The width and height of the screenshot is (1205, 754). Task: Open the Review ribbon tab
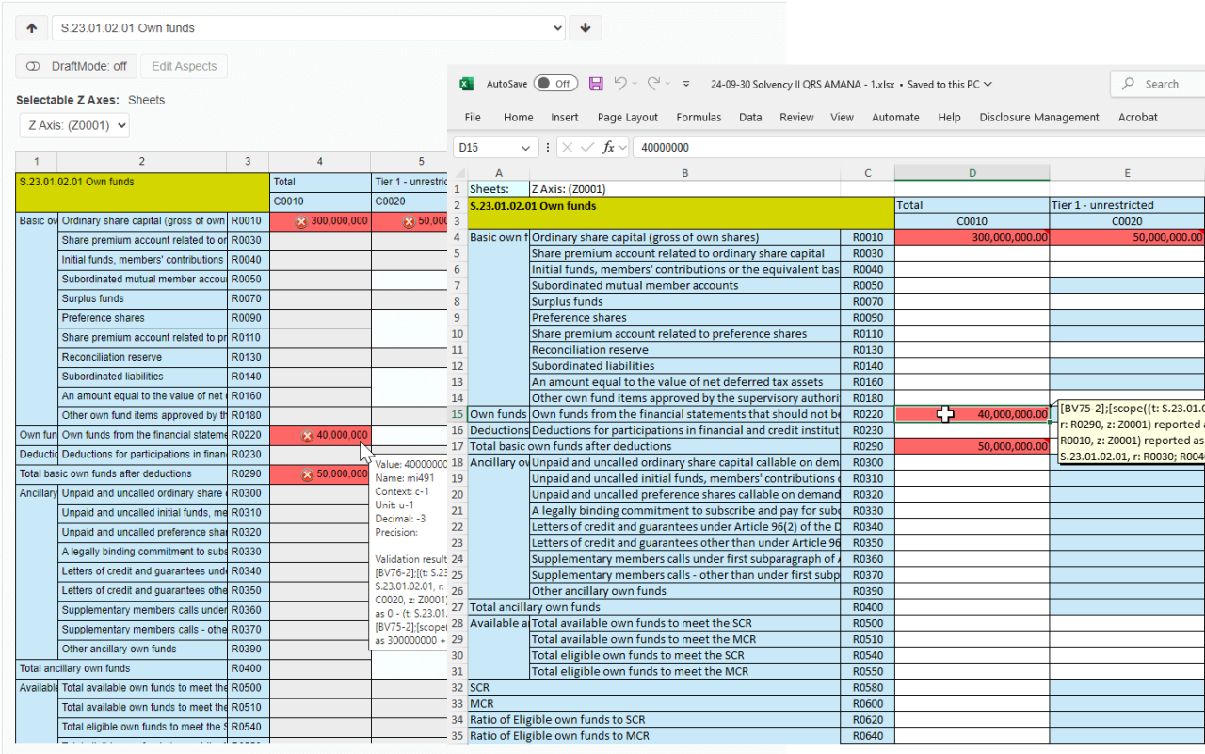coord(796,118)
